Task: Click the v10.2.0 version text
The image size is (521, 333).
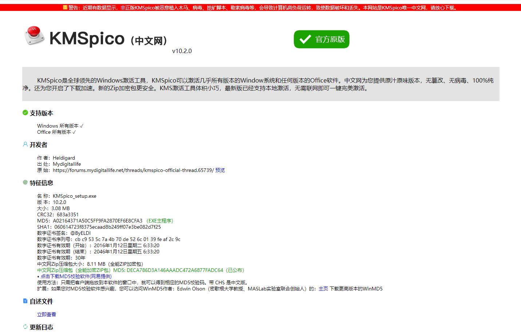Action: 182,51
